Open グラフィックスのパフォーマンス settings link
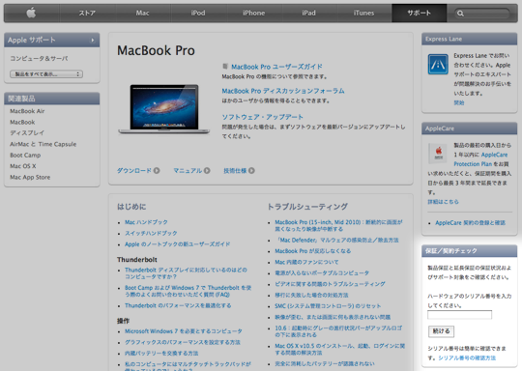The width and height of the screenshot is (522, 371). (183, 342)
